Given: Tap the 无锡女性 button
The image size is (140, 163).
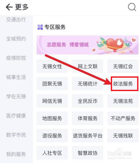Looking at the screenshot, I should pos(52,66).
